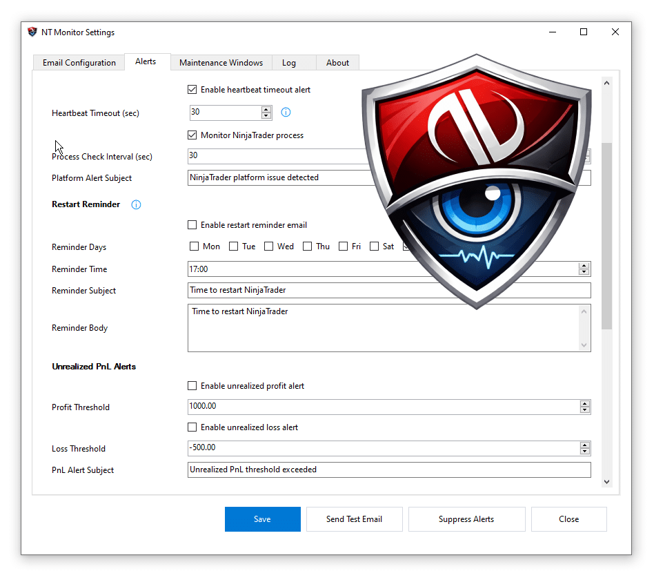This screenshot has width=654, height=580.
Task: Enable unrealized profit alert checkbox
Action: point(192,386)
